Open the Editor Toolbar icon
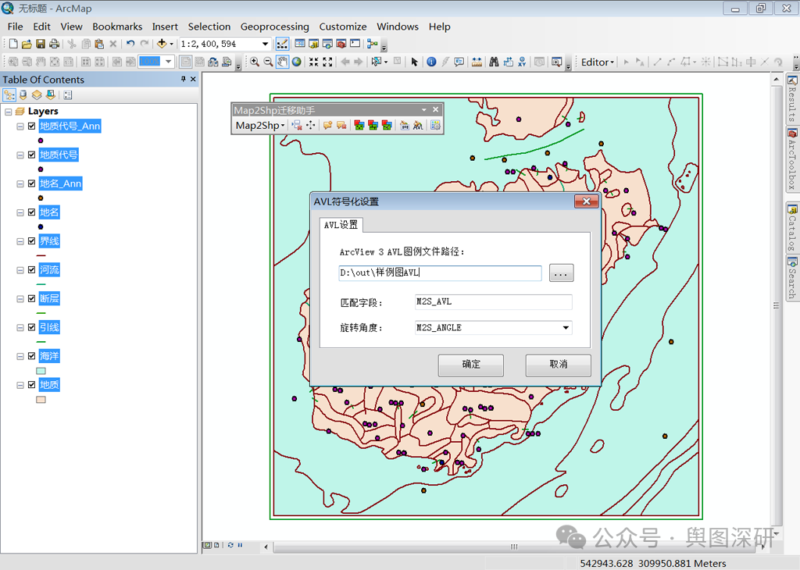Screen dimensions: 800x570 pyautogui.click(x=282, y=44)
